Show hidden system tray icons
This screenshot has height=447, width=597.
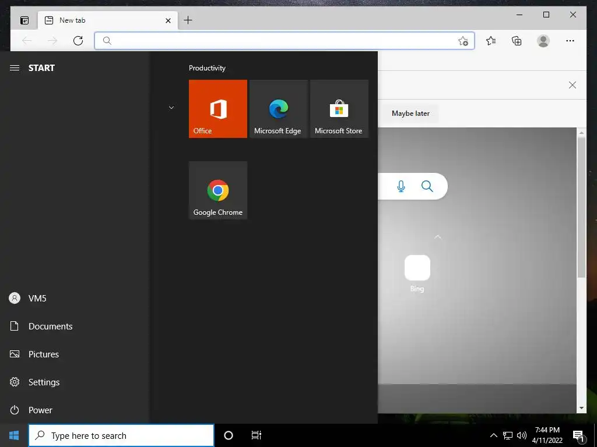tap(493, 435)
